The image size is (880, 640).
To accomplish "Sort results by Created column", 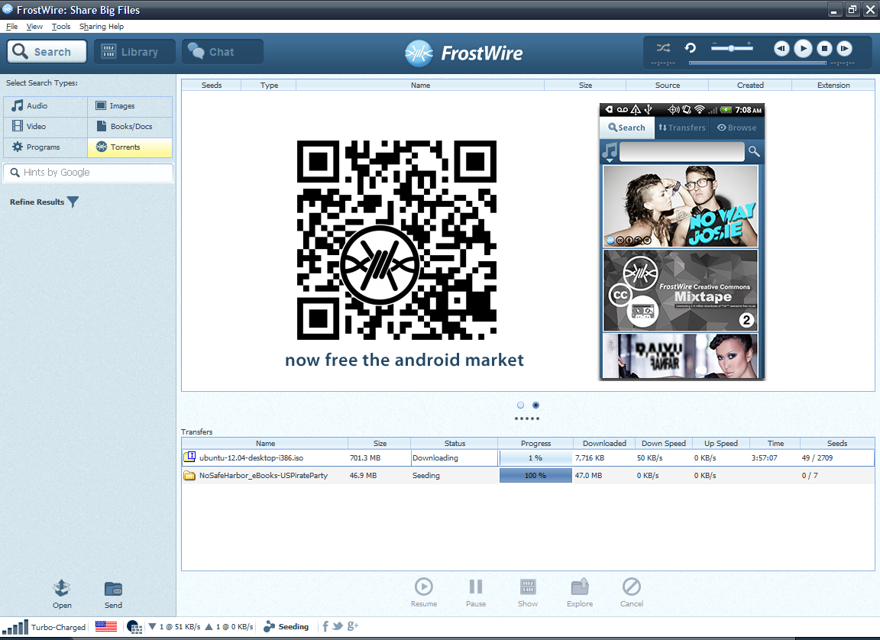I will point(750,86).
